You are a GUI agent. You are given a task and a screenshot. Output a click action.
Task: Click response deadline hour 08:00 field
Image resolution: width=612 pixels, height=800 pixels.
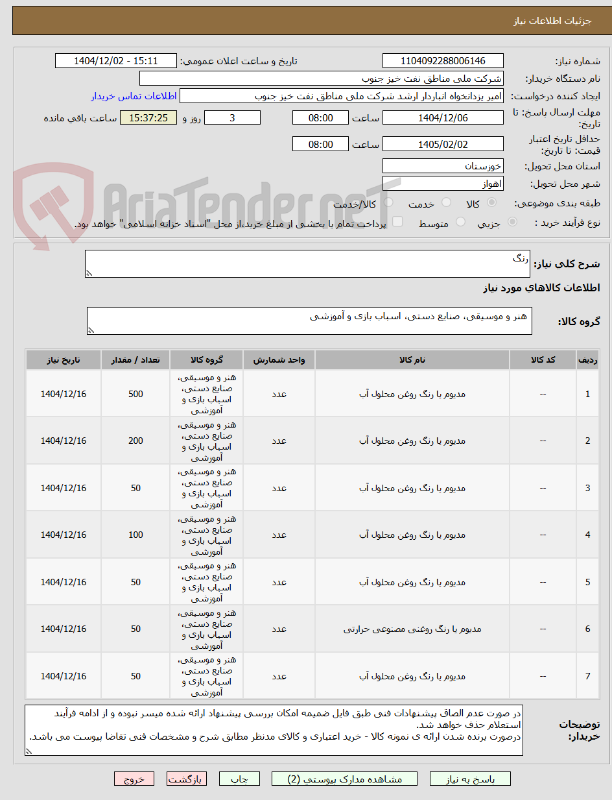tap(320, 117)
